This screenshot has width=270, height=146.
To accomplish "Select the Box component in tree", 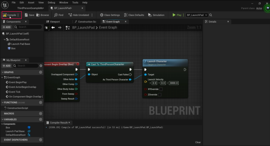I will click(12, 48).
